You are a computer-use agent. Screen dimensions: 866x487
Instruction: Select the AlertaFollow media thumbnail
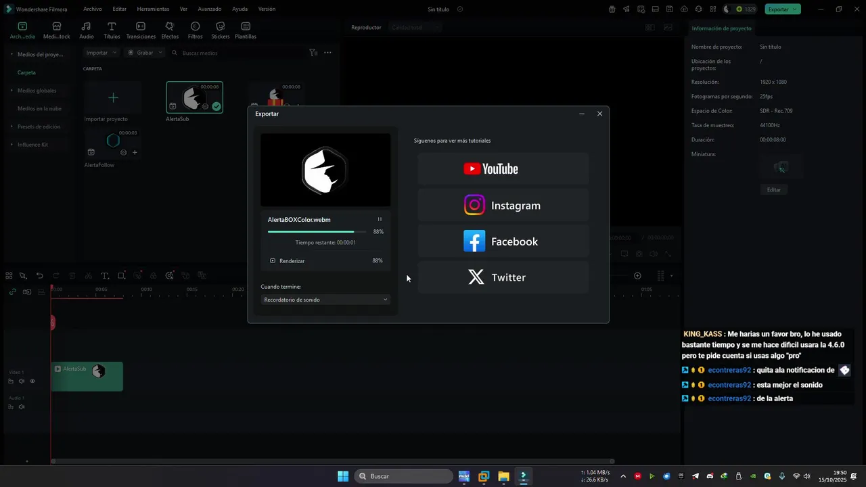[x=113, y=143]
